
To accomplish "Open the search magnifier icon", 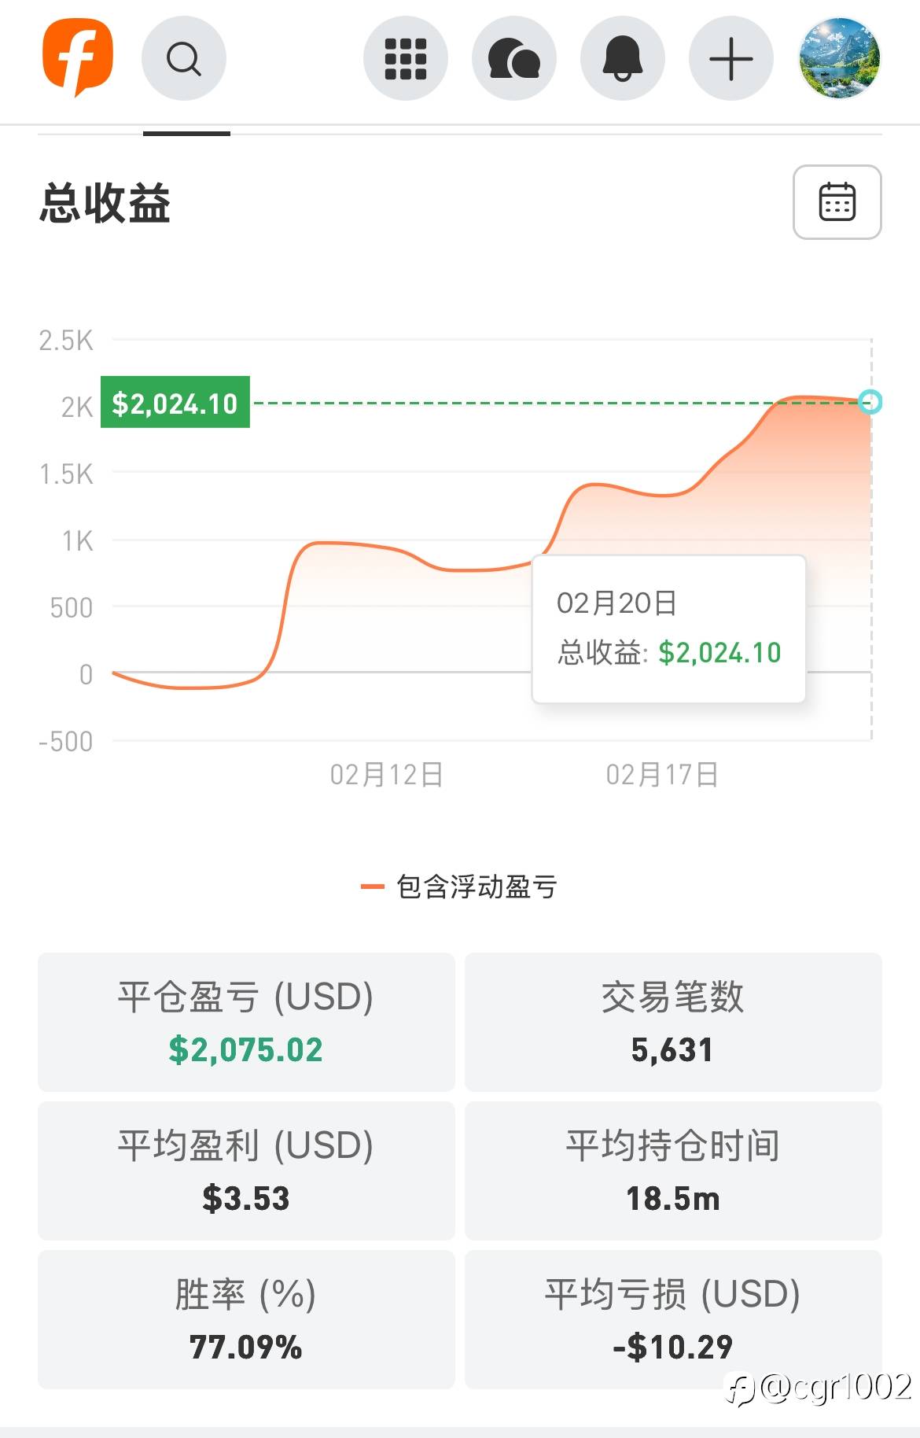I will (184, 59).
